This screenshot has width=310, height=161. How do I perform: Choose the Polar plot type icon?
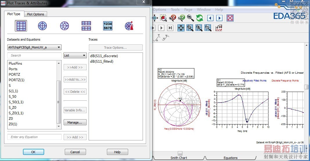click(42, 26)
